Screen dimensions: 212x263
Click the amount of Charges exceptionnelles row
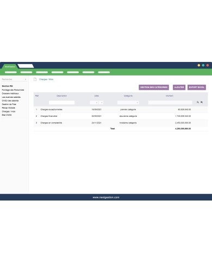tap(184, 110)
